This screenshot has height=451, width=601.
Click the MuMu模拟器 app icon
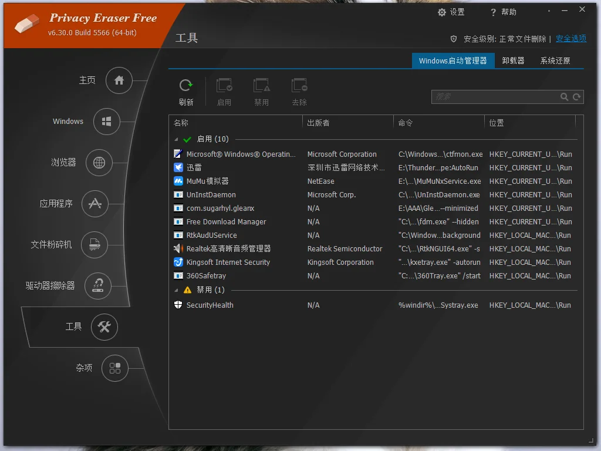[x=178, y=181]
